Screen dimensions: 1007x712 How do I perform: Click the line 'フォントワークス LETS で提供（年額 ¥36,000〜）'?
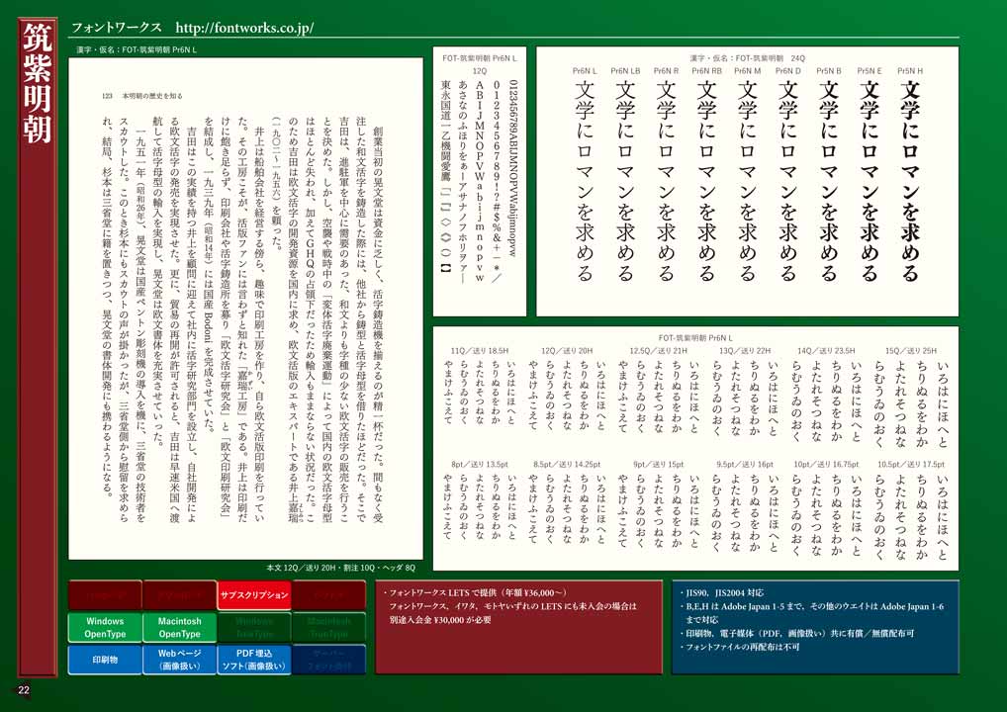[x=478, y=592]
